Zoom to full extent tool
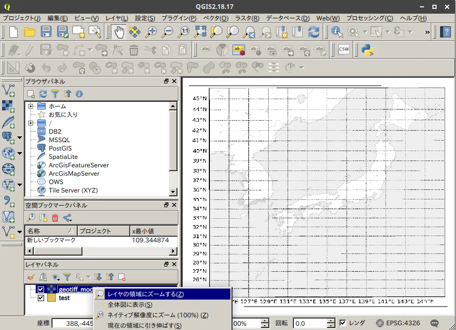The image size is (456, 330). (200, 31)
